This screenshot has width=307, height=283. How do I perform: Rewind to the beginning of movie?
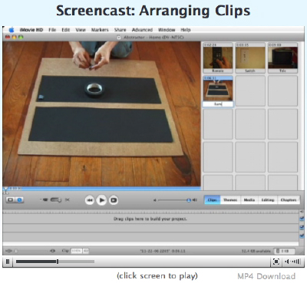[90, 200]
